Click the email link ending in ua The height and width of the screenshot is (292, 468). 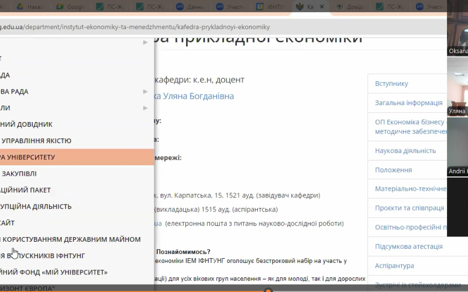(x=158, y=224)
